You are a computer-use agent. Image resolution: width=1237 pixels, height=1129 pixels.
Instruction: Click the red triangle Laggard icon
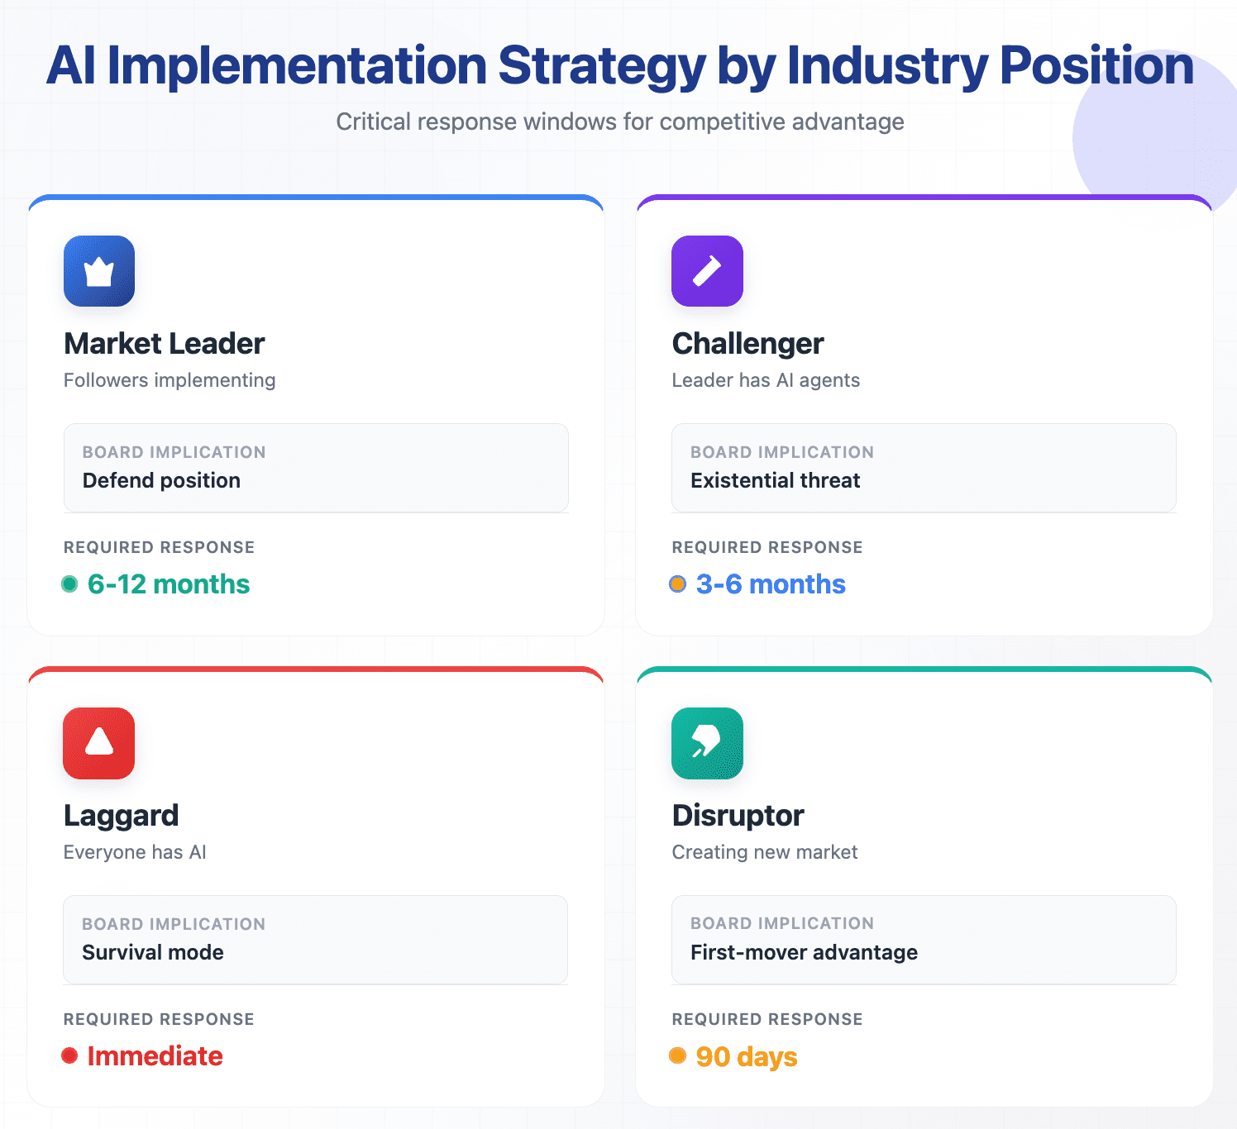click(99, 743)
